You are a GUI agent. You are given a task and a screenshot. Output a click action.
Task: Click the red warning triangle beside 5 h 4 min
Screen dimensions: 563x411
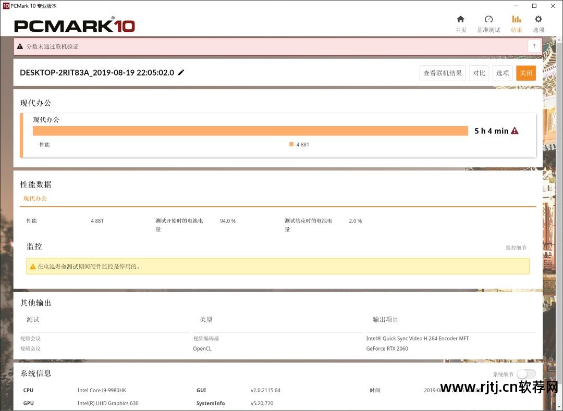[x=515, y=131]
